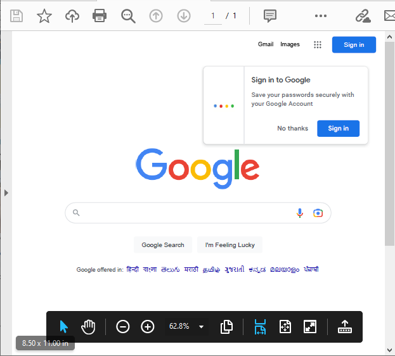Select the తెలుగు language link
395x356 pixels.
click(x=171, y=269)
